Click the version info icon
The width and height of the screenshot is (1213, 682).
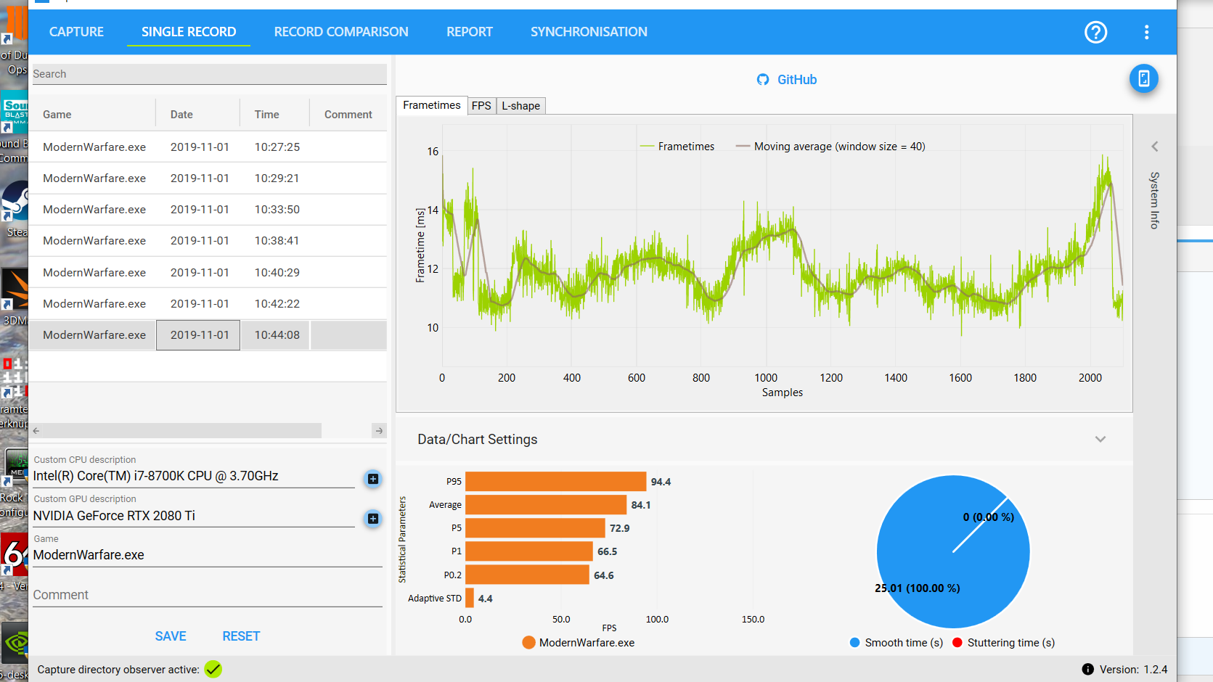click(x=1087, y=669)
